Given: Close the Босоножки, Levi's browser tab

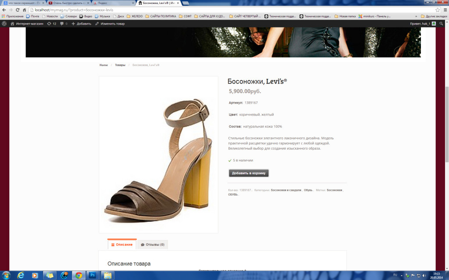Looking at the screenshot, I should pos(178,3).
